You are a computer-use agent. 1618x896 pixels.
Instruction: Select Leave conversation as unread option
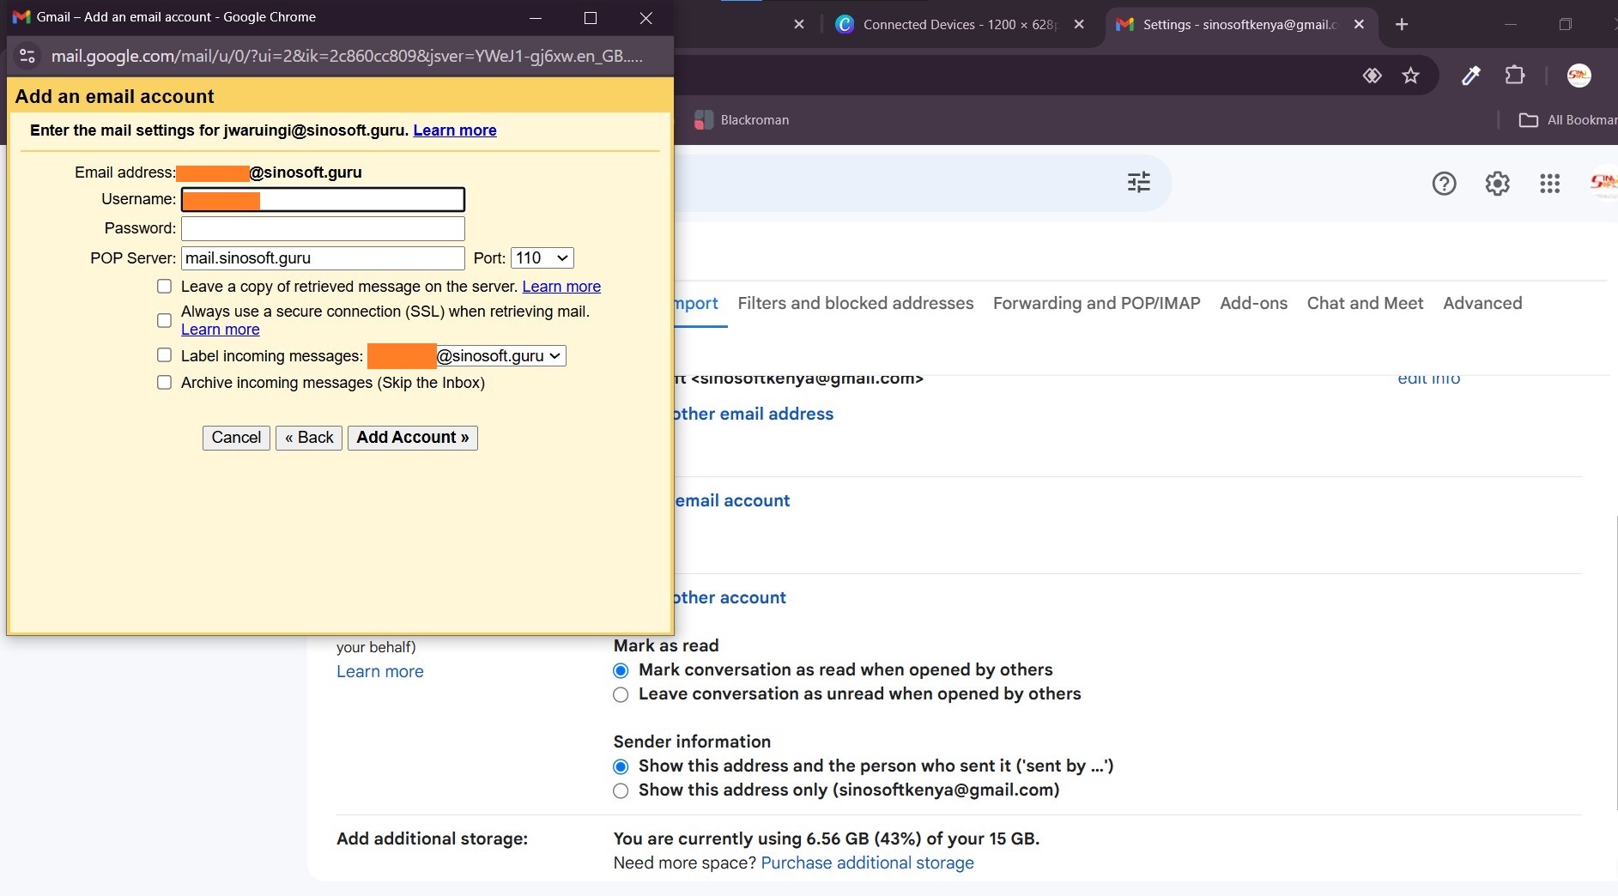click(x=621, y=695)
